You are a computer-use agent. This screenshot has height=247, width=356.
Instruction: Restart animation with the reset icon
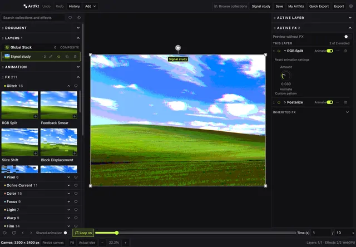point(14,233)
